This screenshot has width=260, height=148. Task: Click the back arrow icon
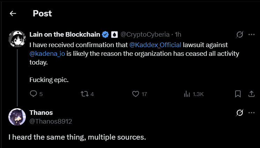(x=13, y=14)
